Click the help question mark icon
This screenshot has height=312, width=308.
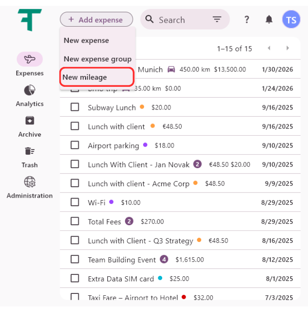point(246,19)
